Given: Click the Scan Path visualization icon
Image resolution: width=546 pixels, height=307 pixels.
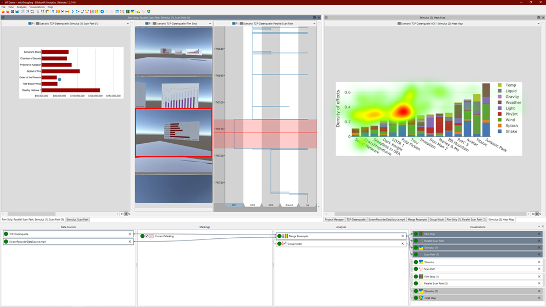Looking at the screenshot, I should (421, 269).
